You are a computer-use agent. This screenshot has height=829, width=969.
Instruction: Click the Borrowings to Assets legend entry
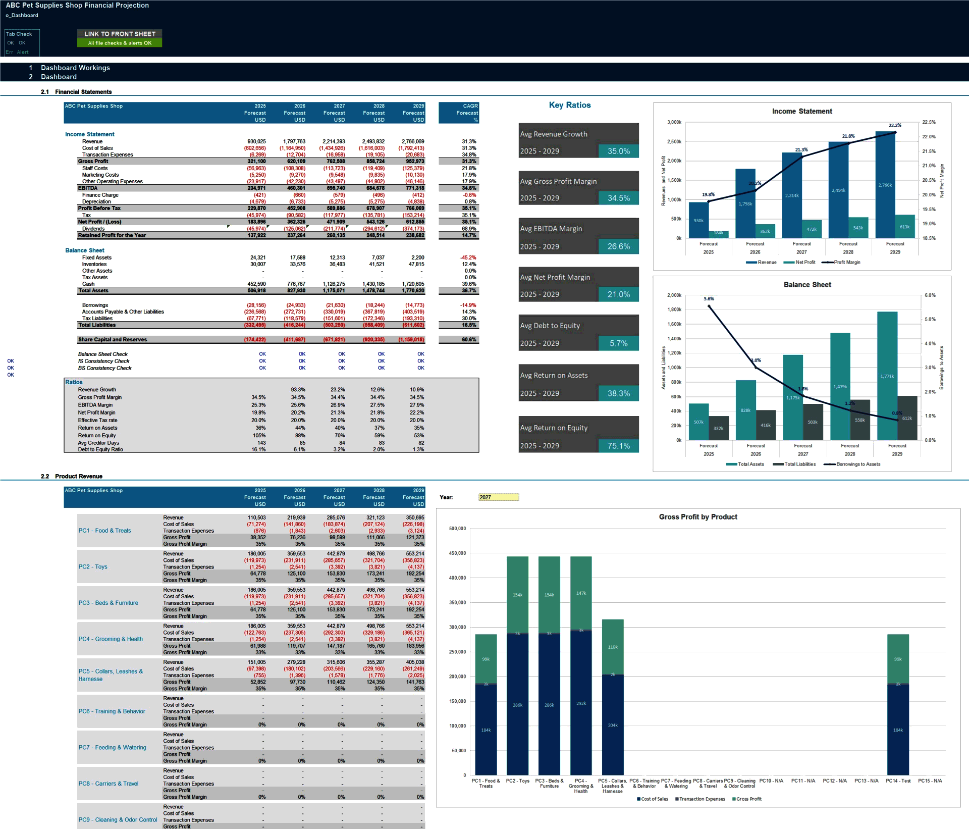click(852, 464)
